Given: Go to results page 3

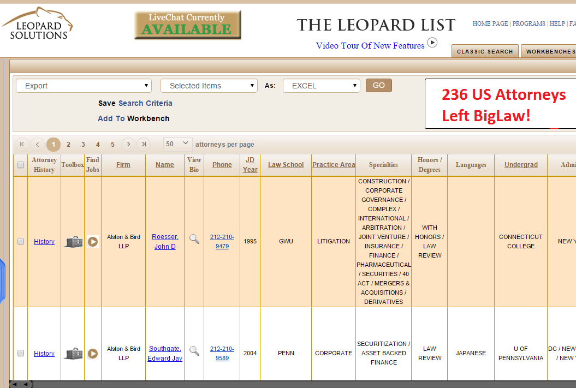Looking at the screenshot, I should click(x=83, y=144).
